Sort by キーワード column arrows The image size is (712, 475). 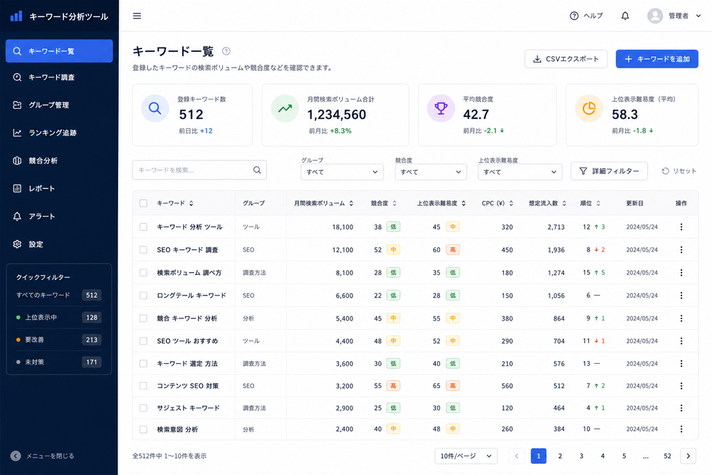point(191,204)
